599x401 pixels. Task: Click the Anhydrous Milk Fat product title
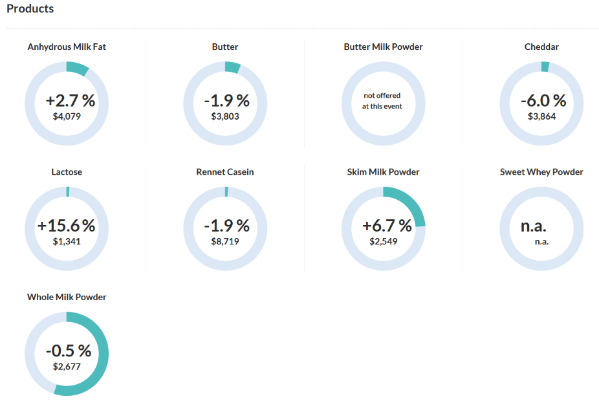[x=67, y=47]
